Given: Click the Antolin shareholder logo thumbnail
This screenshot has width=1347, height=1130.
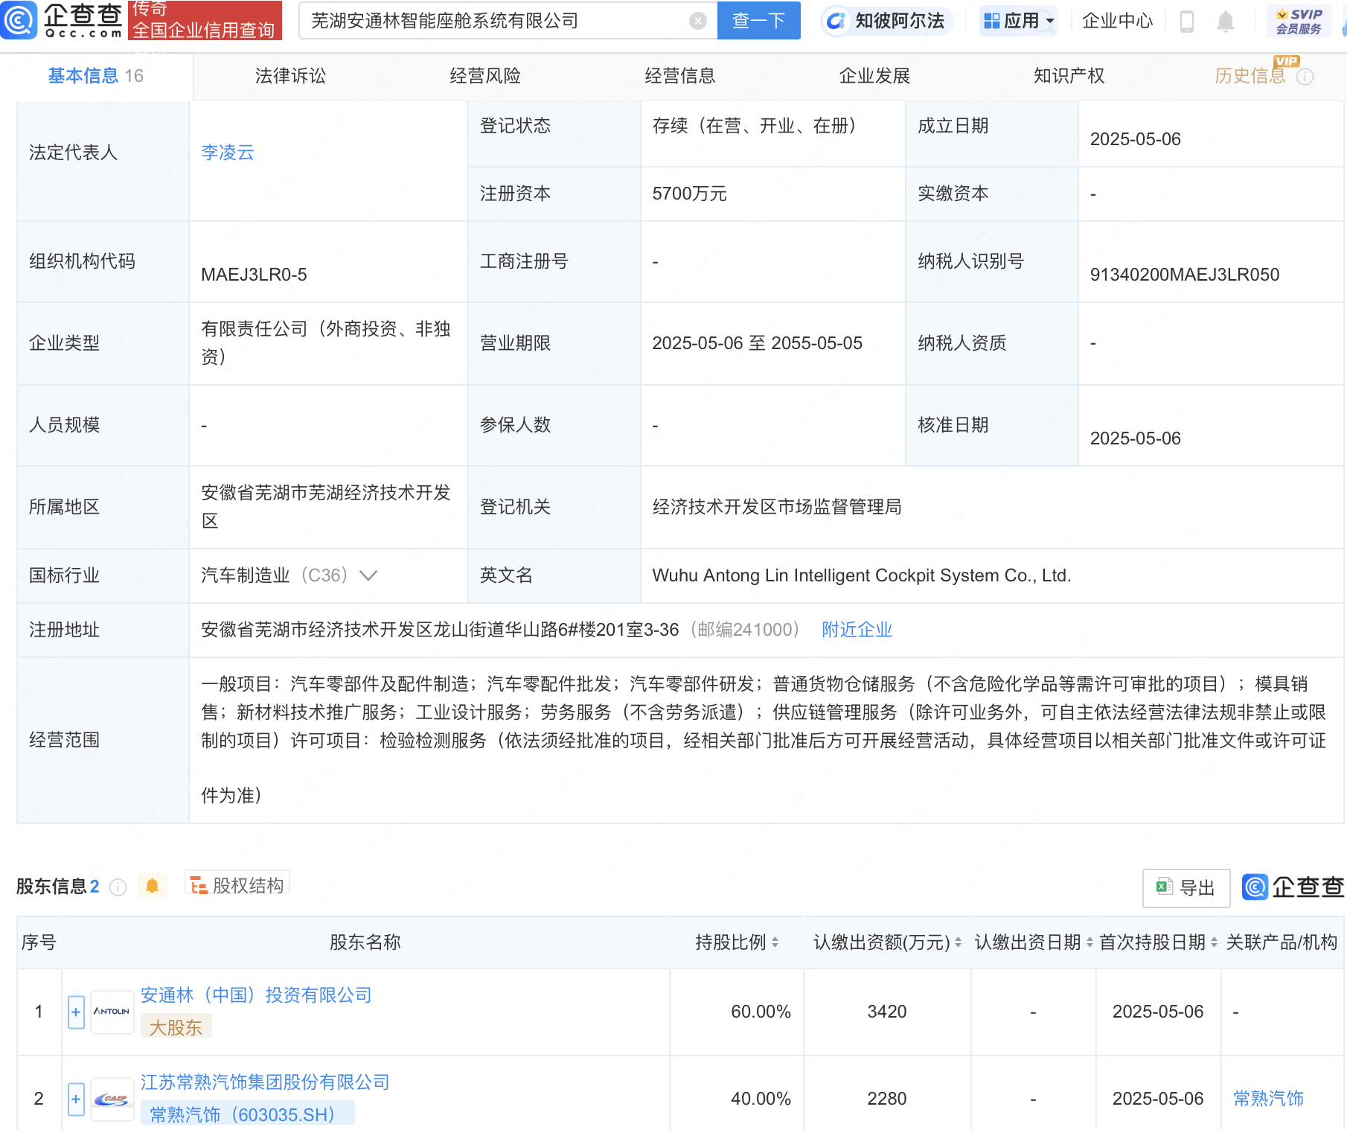Looking at the screenshot, I should pos(112,1012).
